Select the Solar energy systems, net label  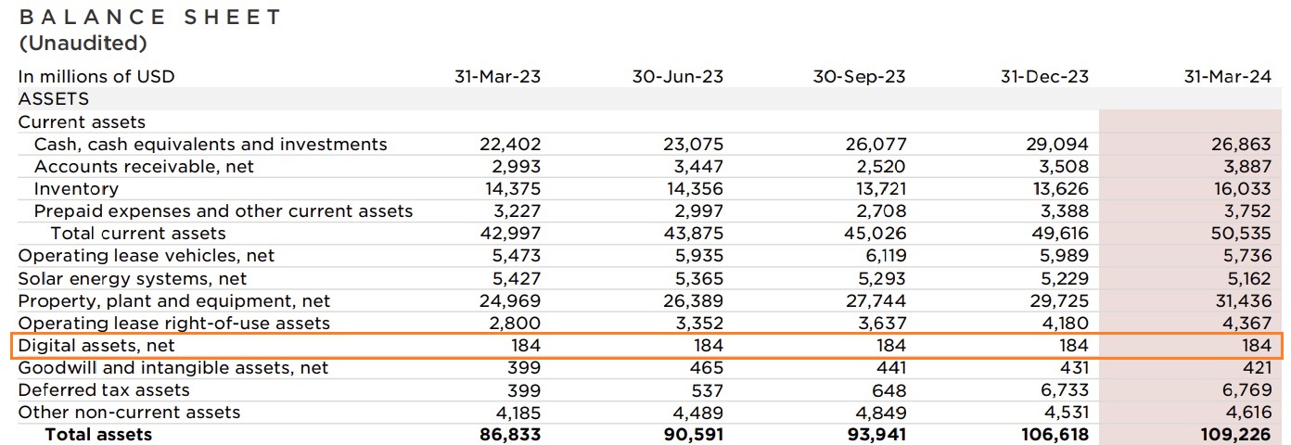point(133,278)
